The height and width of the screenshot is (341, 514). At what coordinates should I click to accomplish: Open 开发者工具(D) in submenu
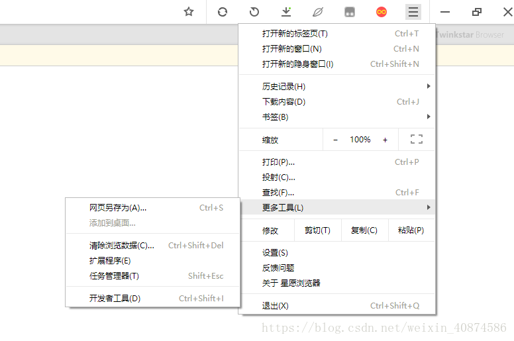153,299
